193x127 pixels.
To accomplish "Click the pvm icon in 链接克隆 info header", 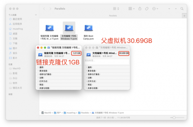I will click(40, 55).
